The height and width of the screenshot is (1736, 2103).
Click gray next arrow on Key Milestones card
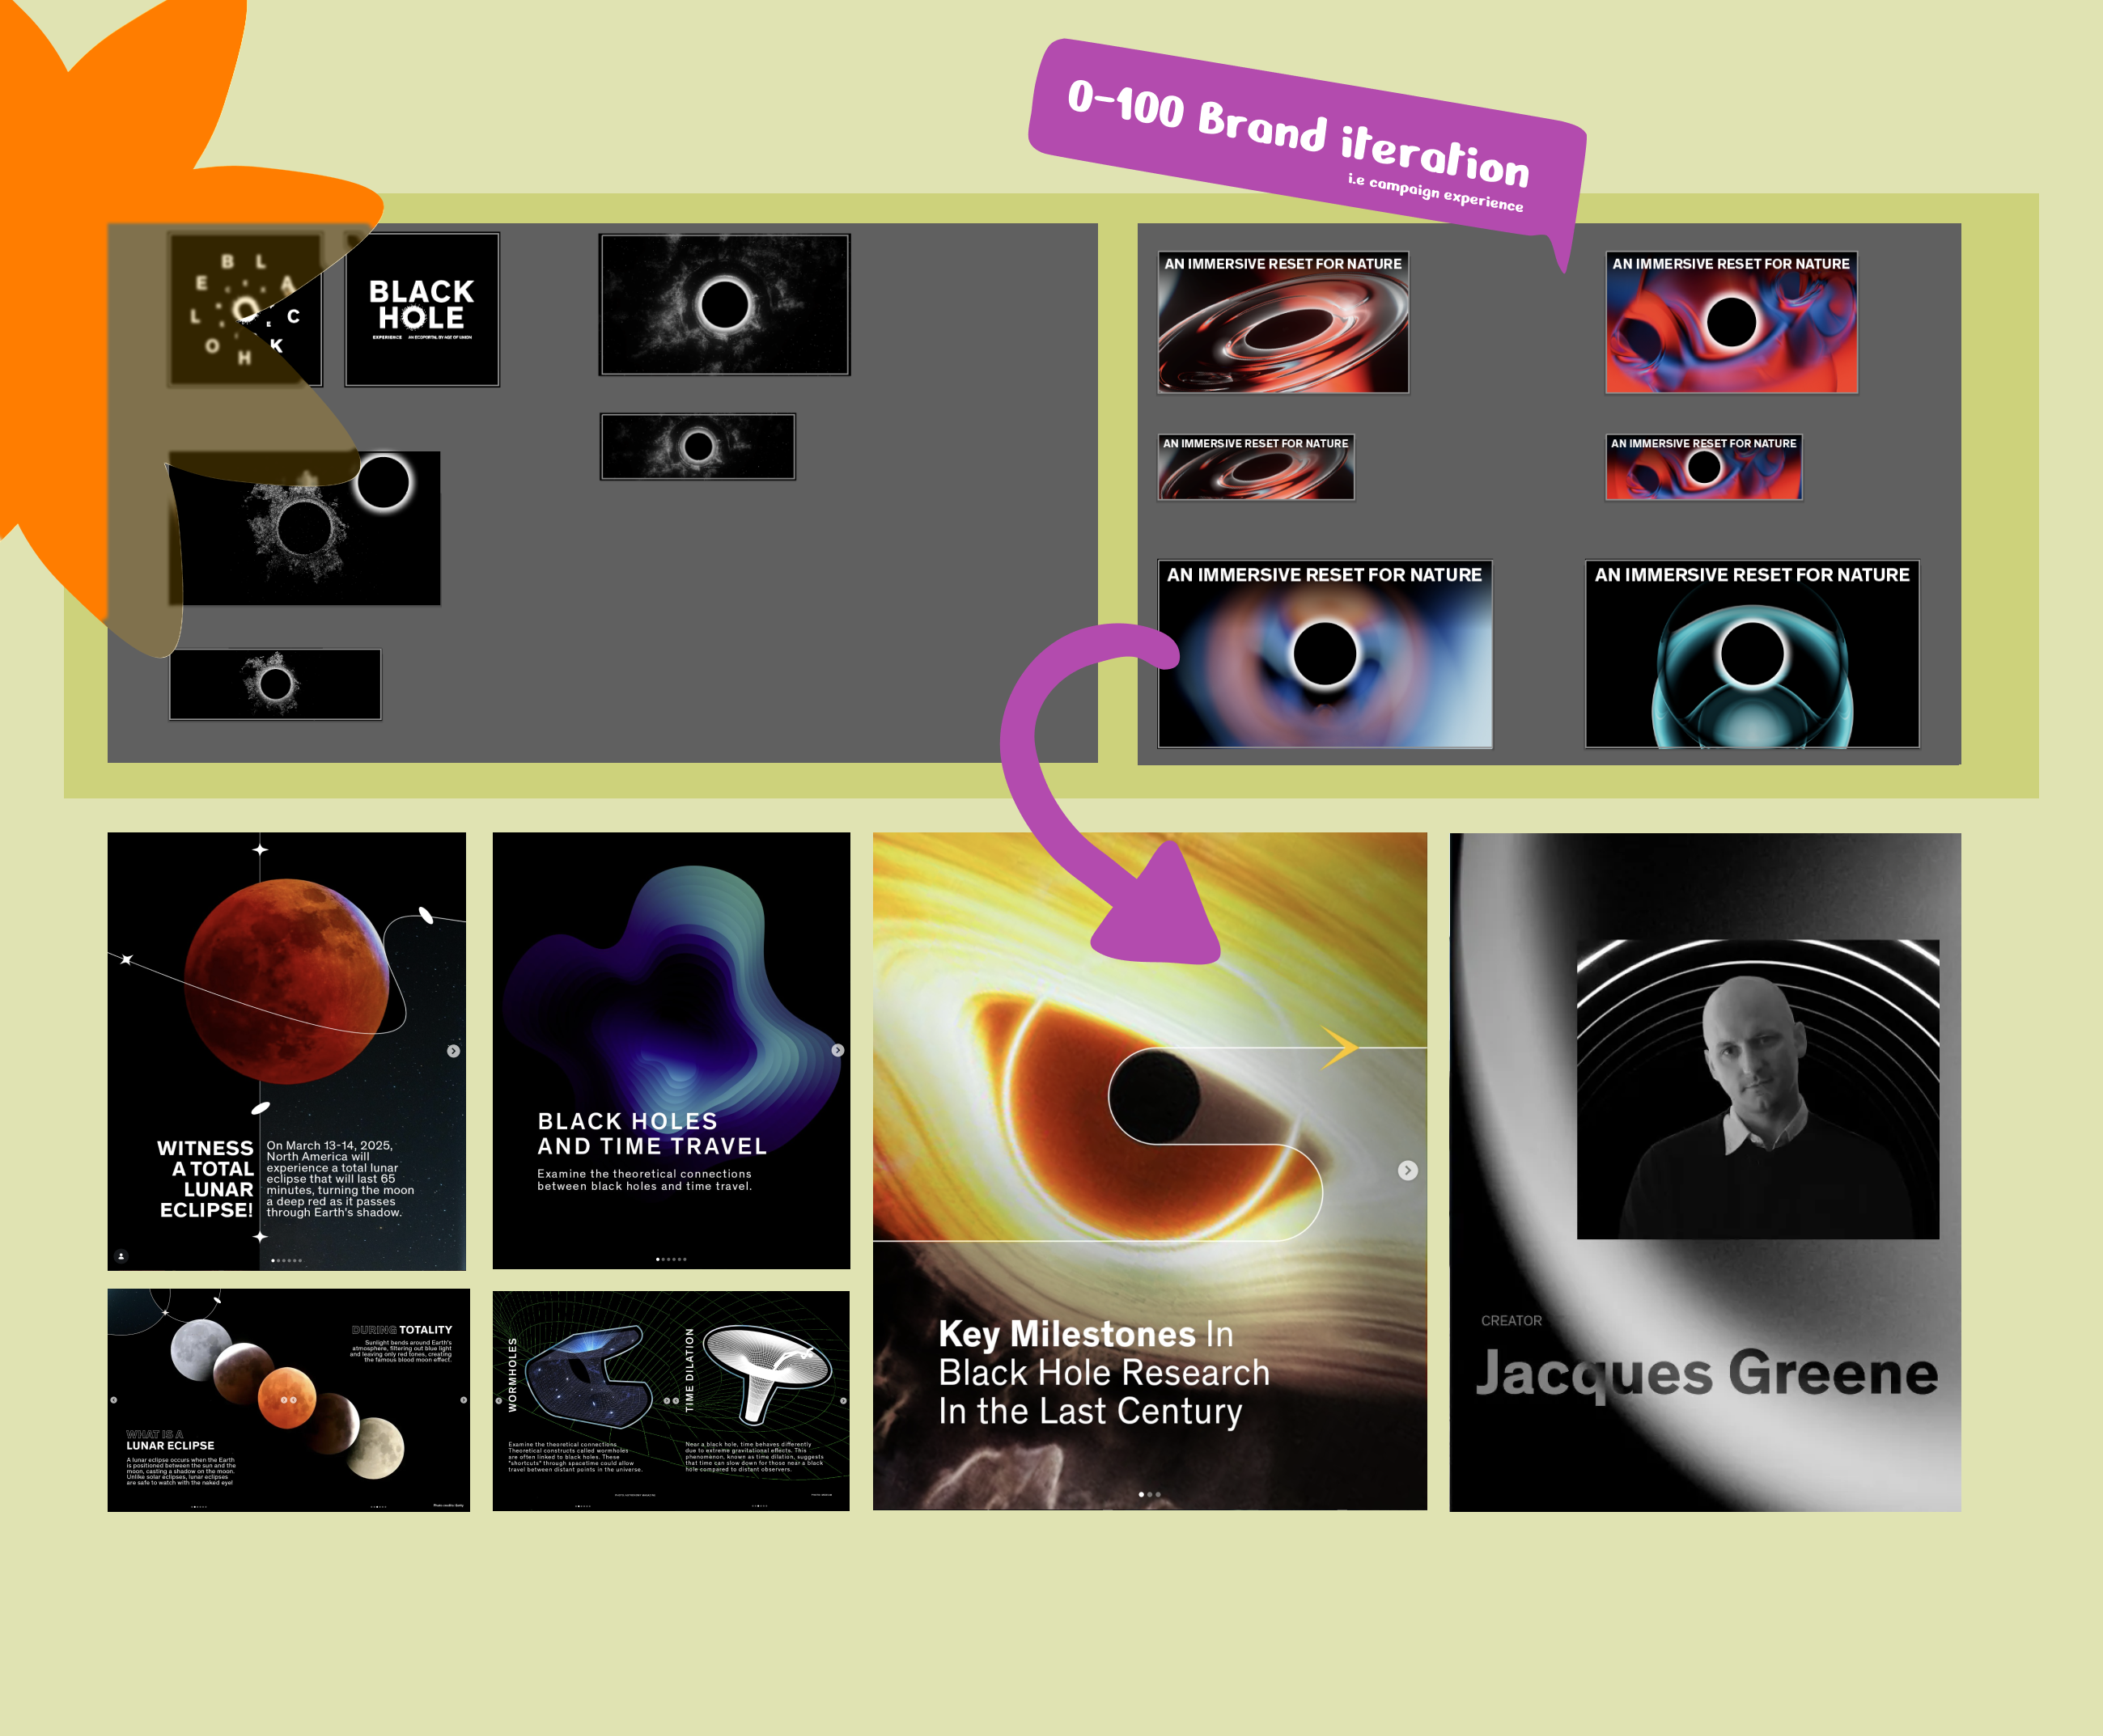tap(1407, 1170)
